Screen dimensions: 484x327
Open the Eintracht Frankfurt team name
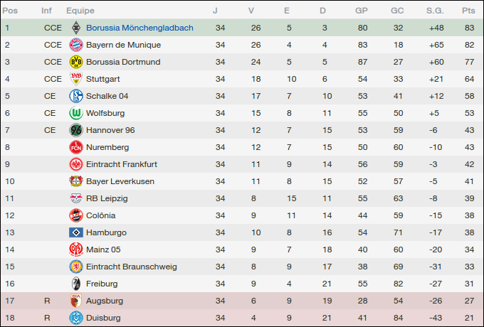[x=122, y=164]
